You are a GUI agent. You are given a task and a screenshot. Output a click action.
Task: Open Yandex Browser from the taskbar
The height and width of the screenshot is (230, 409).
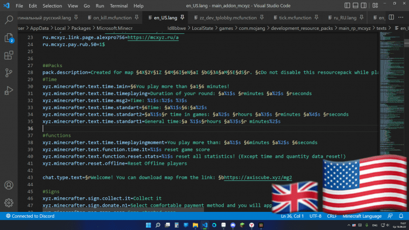coord(252,225)
